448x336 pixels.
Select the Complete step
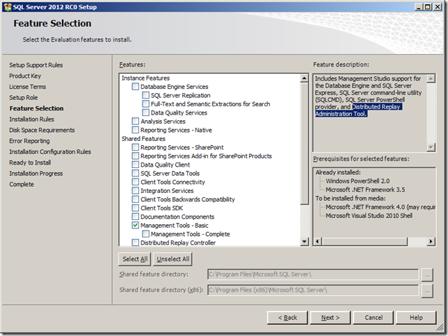(x=22, y=184)
